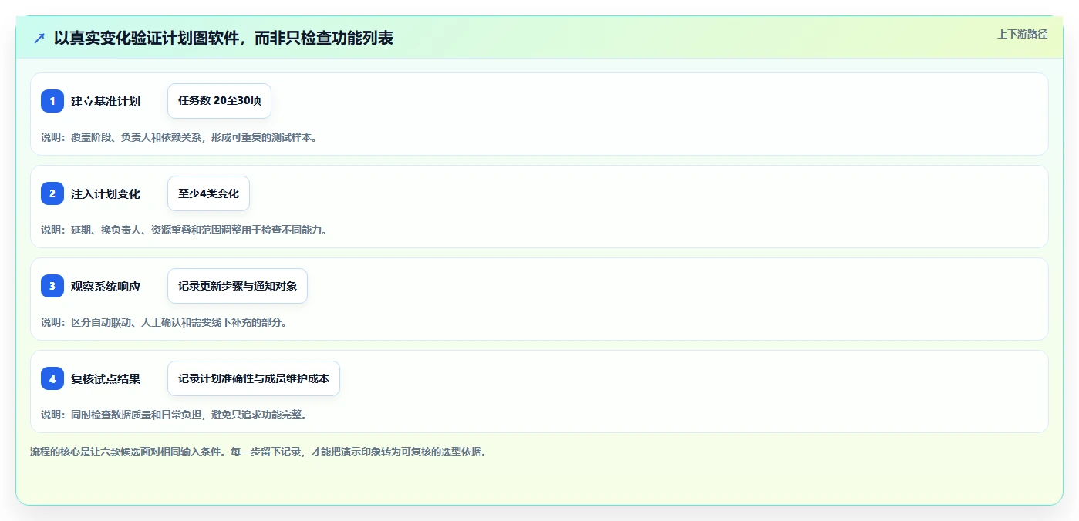This screenshot has width=1079, height=521.
Task: Click the 记录更新步骤与通知对象 chip
Action: [238, 286]
